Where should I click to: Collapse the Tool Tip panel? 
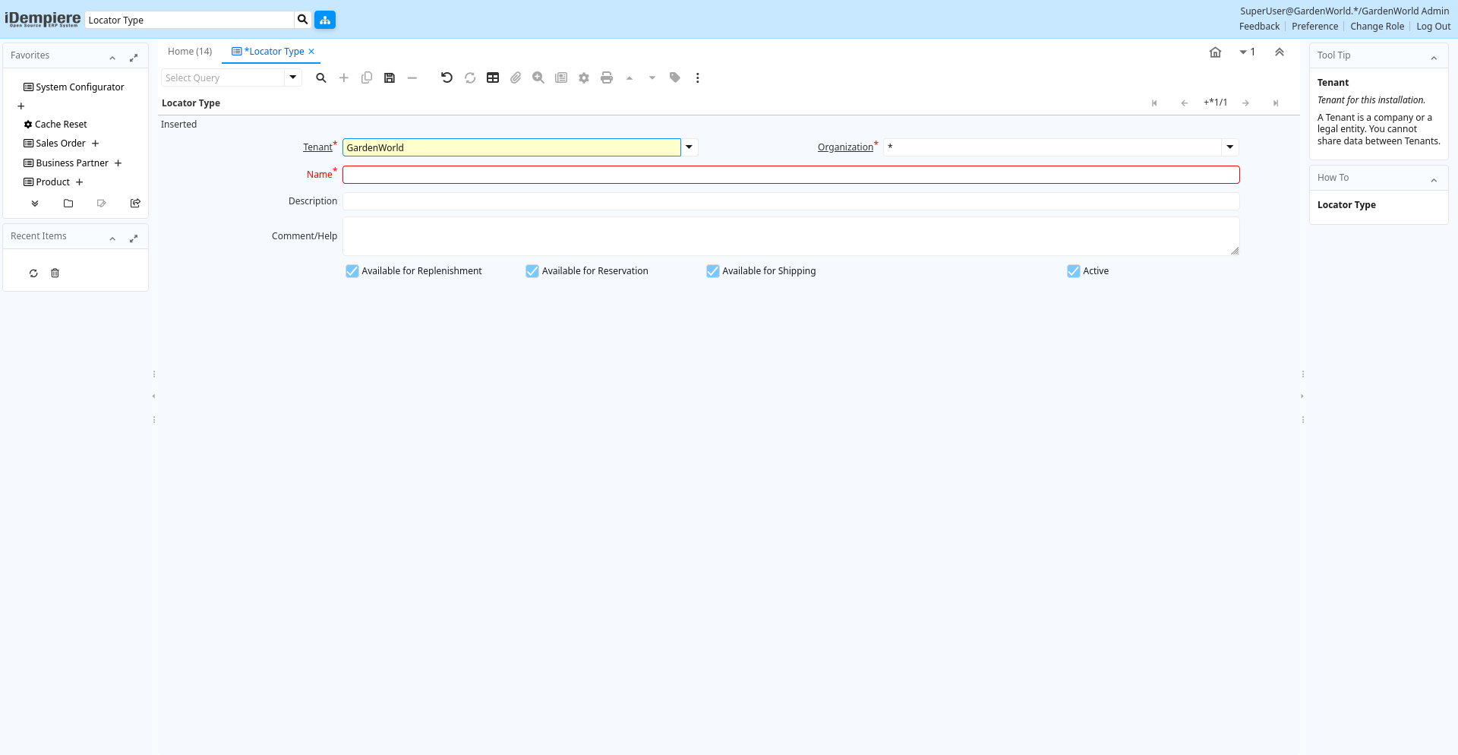click(1434, 56)
